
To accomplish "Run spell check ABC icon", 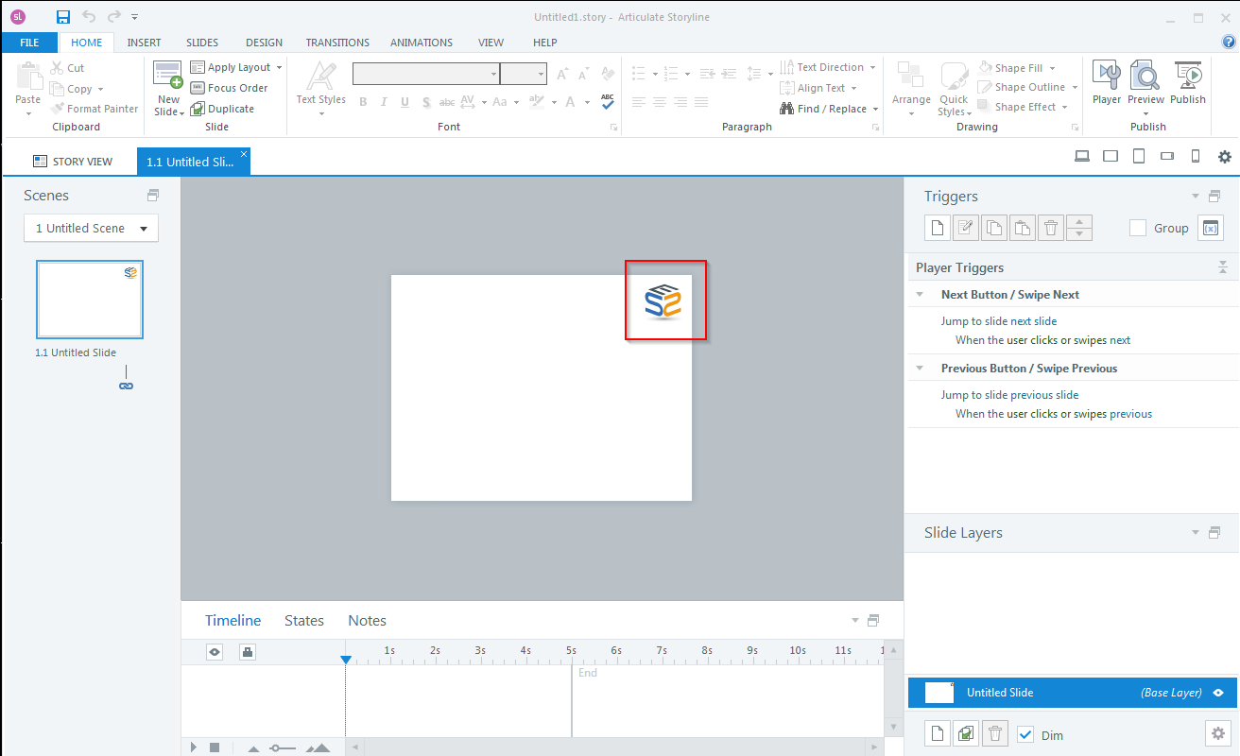I will point(608,101).
